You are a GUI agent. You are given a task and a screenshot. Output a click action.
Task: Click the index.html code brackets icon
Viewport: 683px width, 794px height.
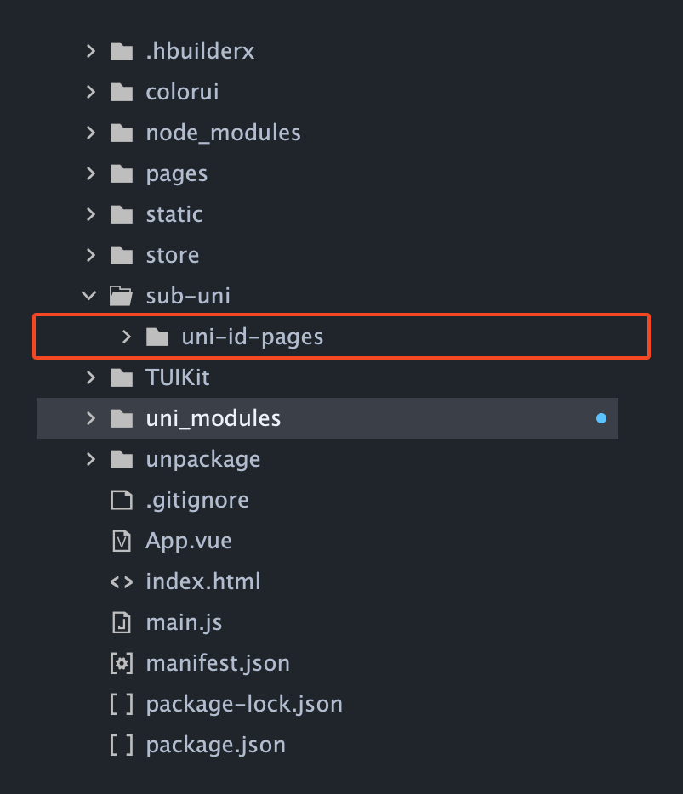[x=122, y=581]
